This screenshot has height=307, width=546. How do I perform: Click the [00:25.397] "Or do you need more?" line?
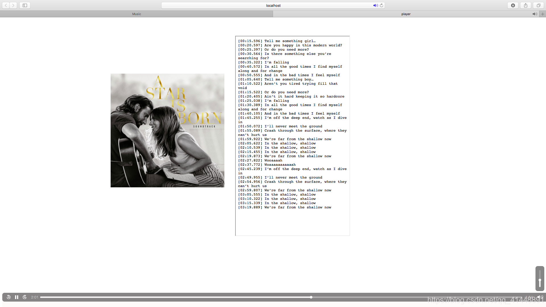[273, 49]
